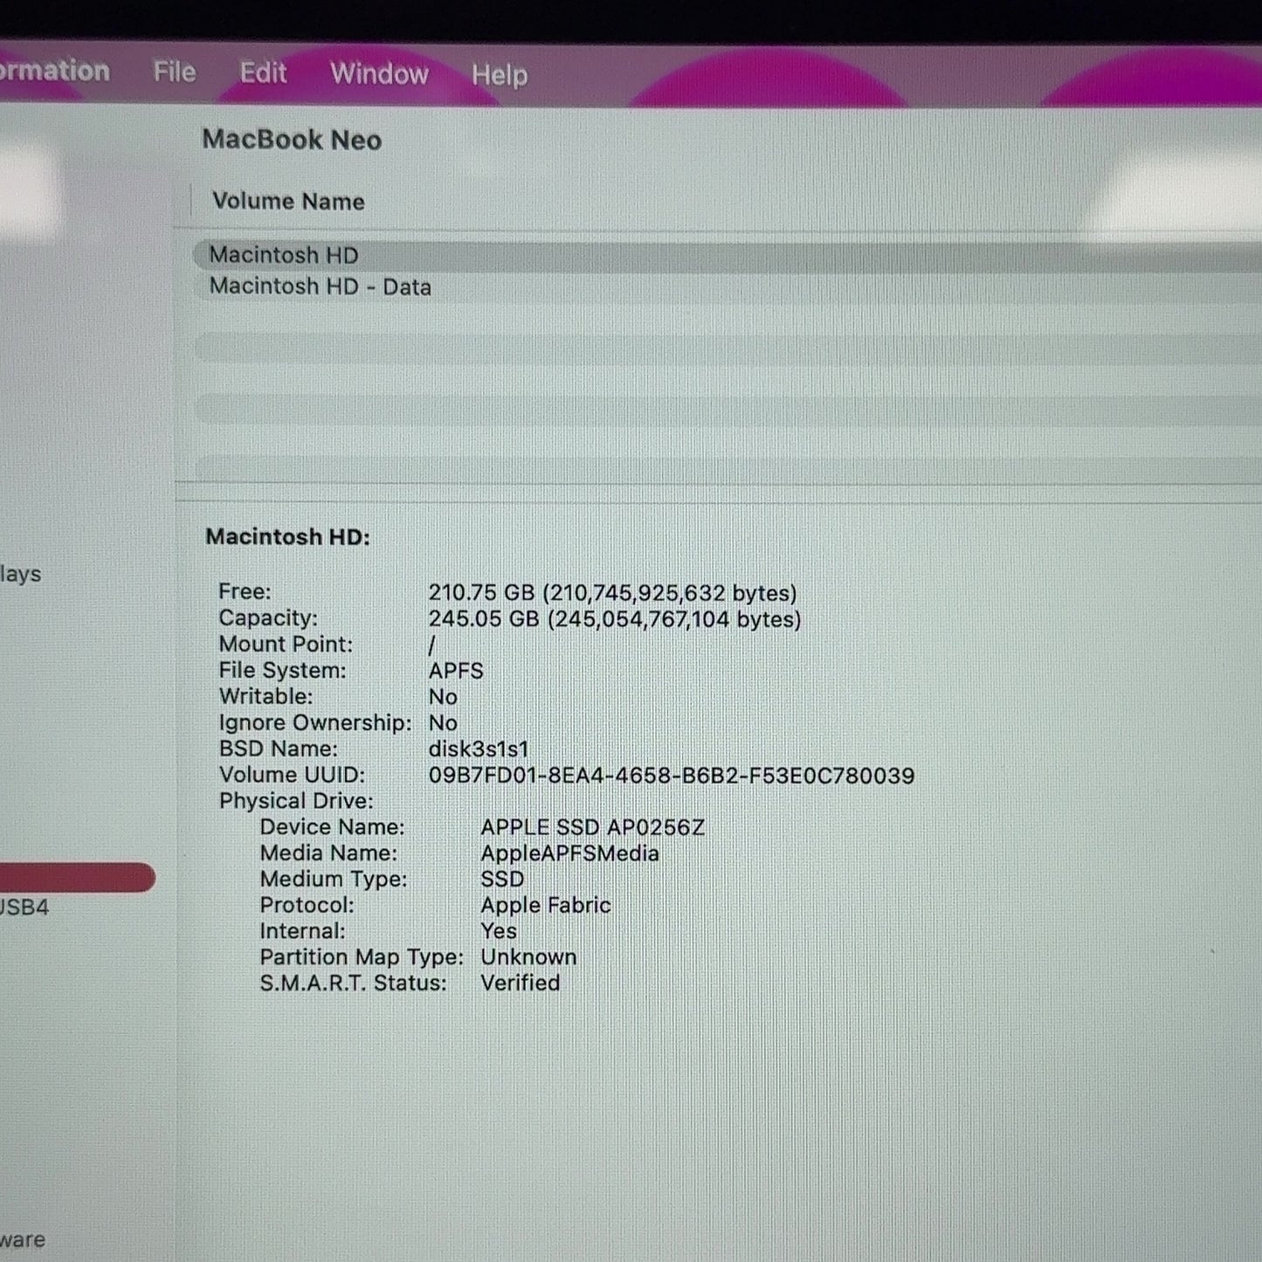
Task: Click the Volume UUID value text
Action: click(x=671, y=776)
